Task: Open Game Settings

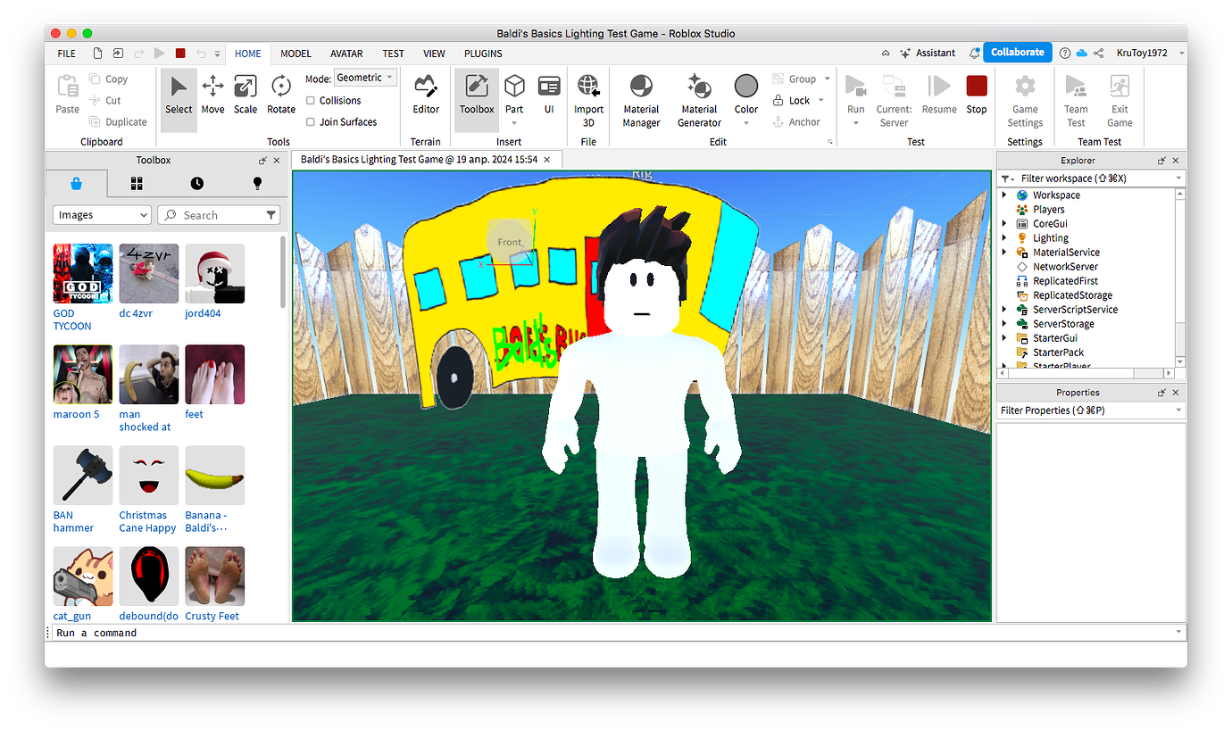Action: [1024, 98]
